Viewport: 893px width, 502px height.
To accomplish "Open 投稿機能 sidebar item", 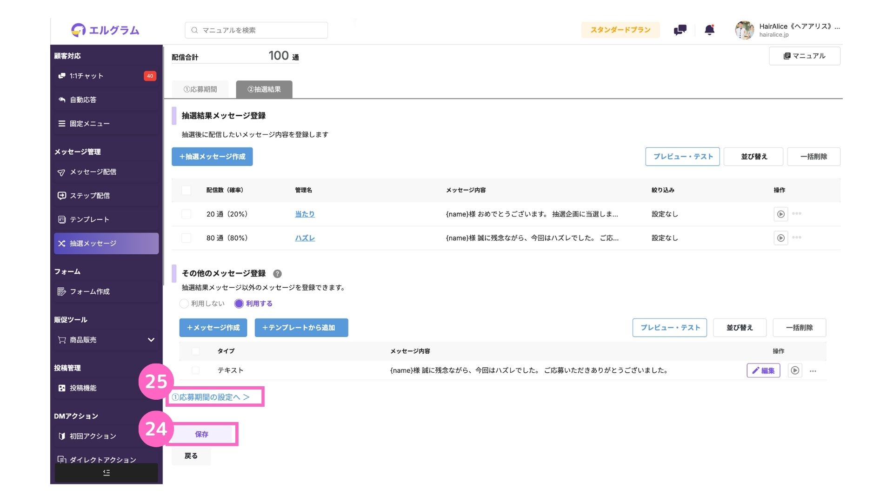I will point(106,388).
